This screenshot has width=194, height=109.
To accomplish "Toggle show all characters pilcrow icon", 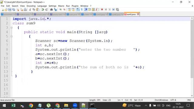I will pyautogui.click(x=82, y=9).
